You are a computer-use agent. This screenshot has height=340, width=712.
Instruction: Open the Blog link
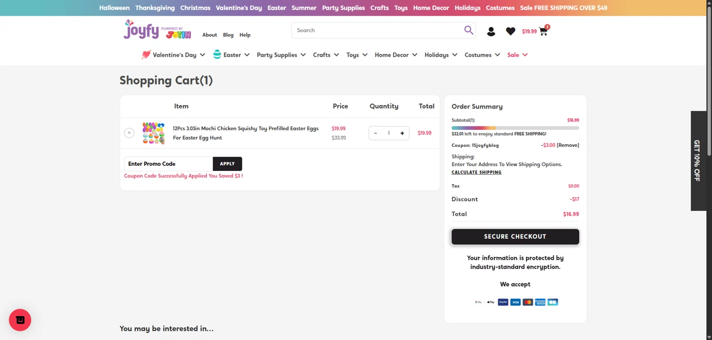pyautogui.click(x=228, y=35)
